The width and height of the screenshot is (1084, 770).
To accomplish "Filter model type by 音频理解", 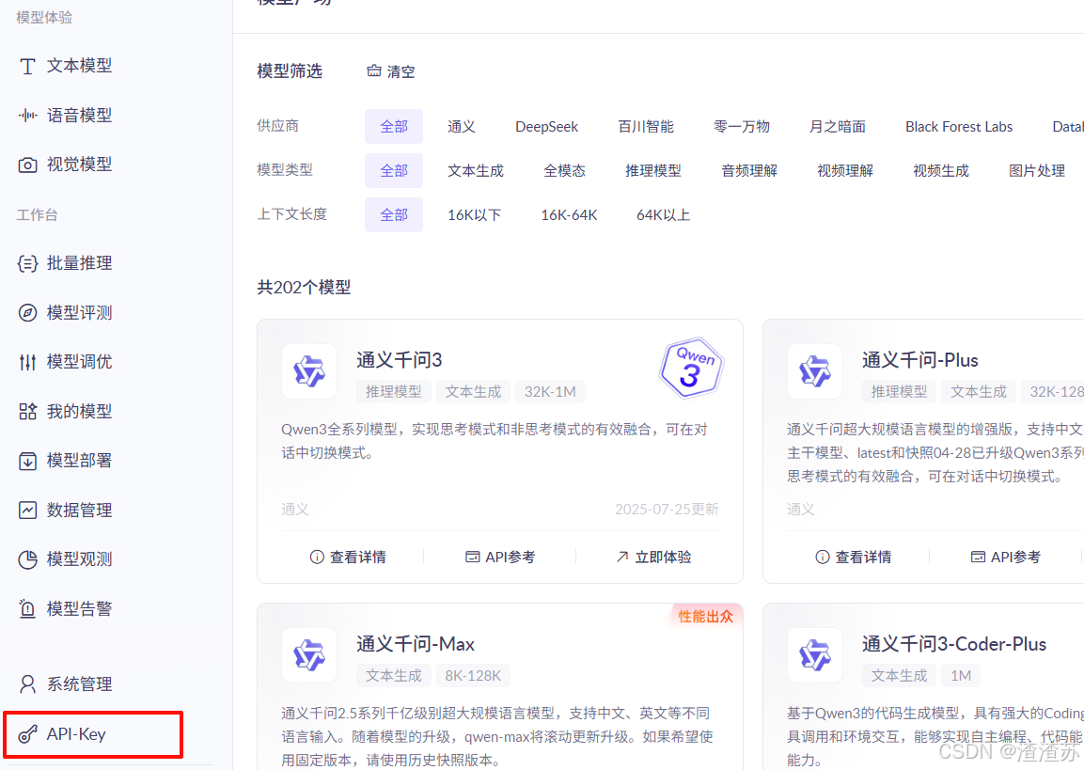I will tap(749, 171).
